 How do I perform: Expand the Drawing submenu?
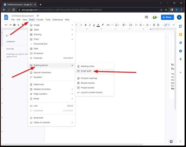[x=51, y=34]
